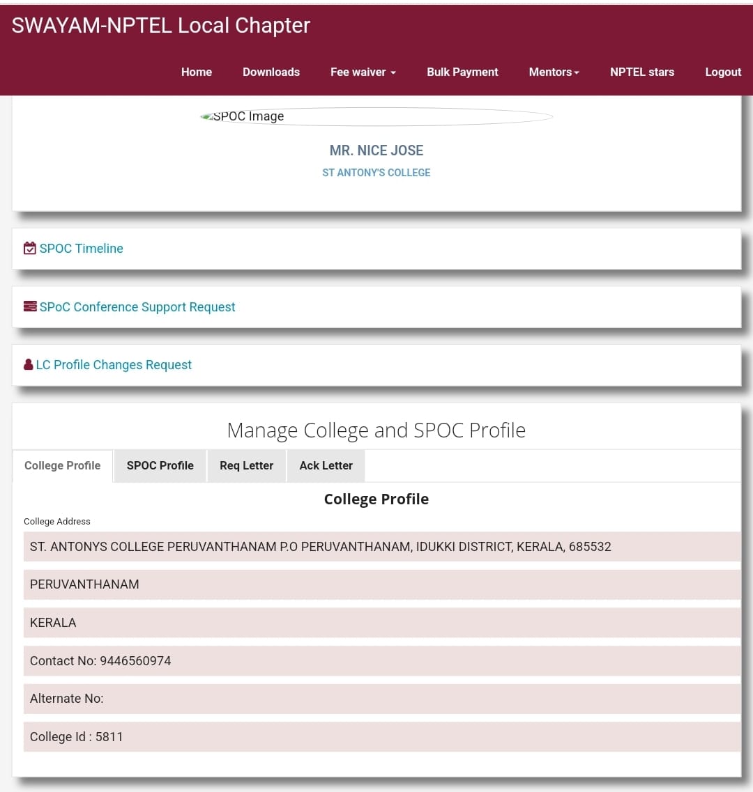Open the LC Profile Changes Request link text
The height and width of the screenshot is (792, 753).
pyautogui.click(x=114, y=365)
